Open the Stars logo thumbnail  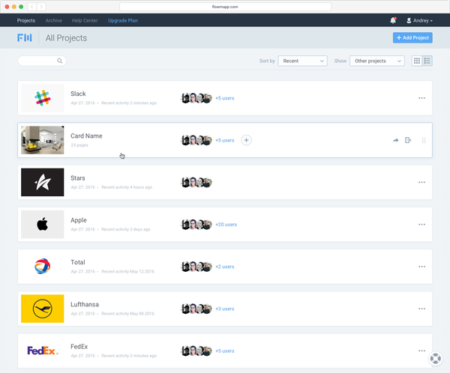[43, 182]
